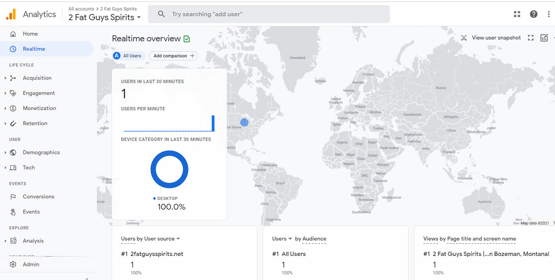Click the search magnifier icon

[x=161, y=14]
